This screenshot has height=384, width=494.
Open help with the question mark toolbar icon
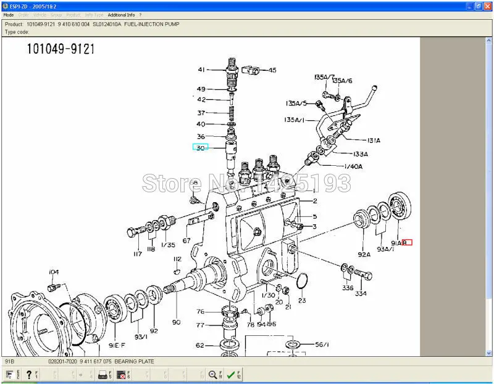28,374
